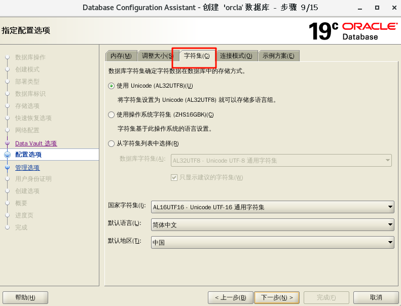401x306 pixels.
Task: Select 使用 Unicode (AL32UTF8) radio option
Action: click(x=112, y=86)
